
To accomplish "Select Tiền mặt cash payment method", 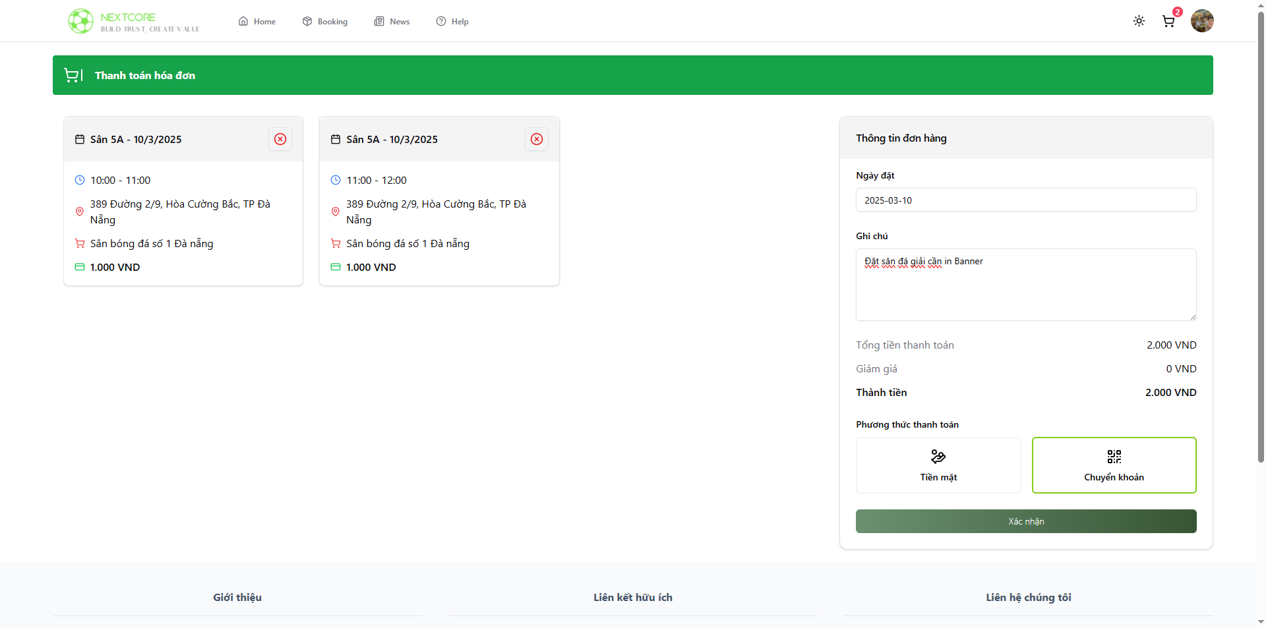I will tap(938, 465).
